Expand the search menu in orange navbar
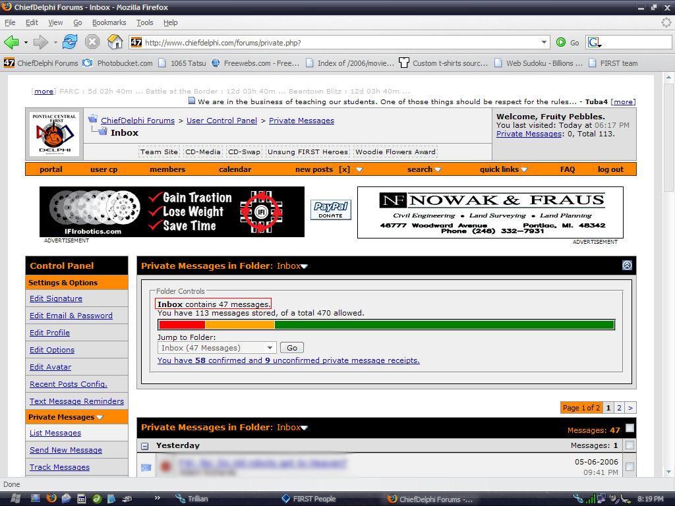Image resolution: width=675 pixels, height=506 pixels. pyautogui.click(x=438, y=169)
